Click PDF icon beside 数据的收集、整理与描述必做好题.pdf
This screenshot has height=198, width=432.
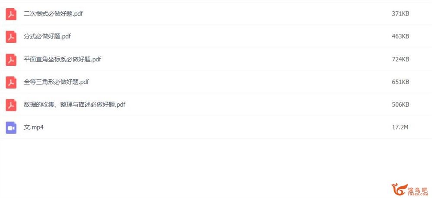(11, 105)
